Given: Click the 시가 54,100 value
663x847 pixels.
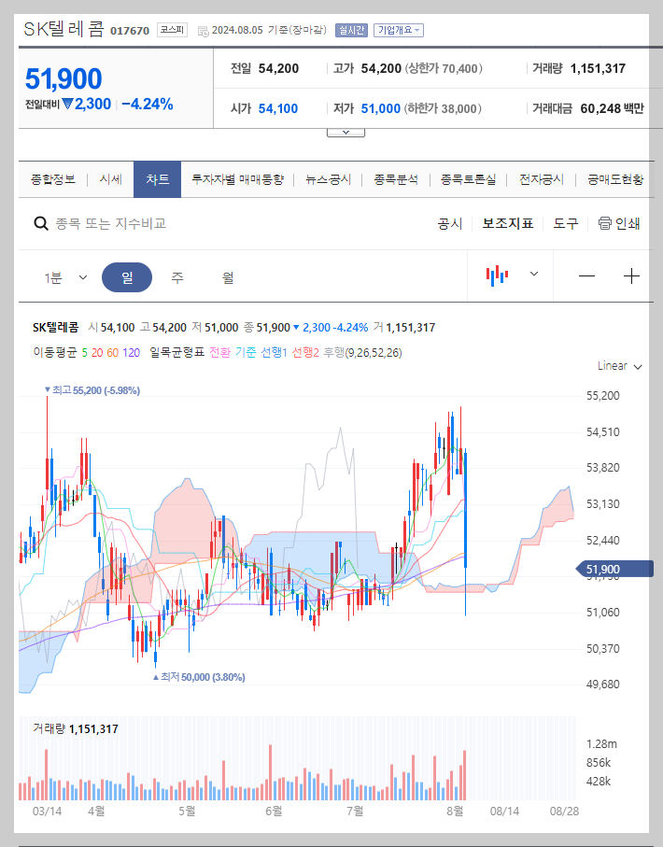Looking at the screenshot, I should pos(277,108).
